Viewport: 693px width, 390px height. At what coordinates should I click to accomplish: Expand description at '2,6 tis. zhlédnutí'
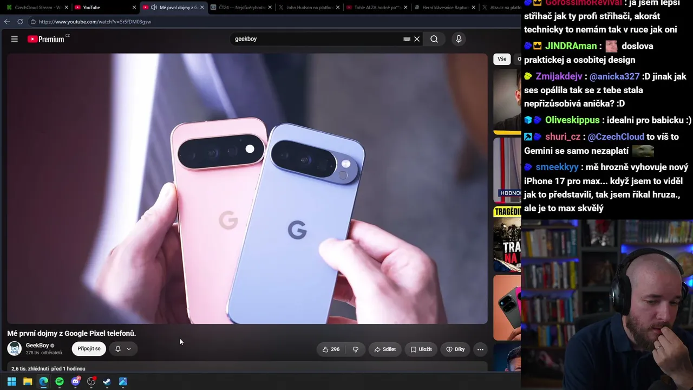click(48, 369)
